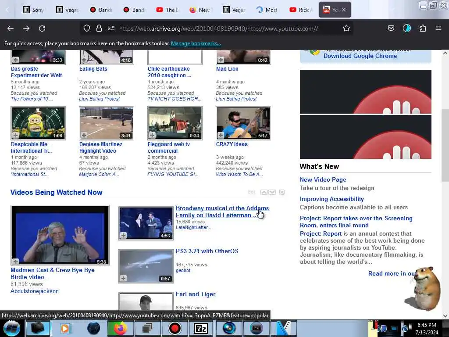
Task: Click the Read more in our blog link
Action: pyautogui.click(x=392, y=273)
